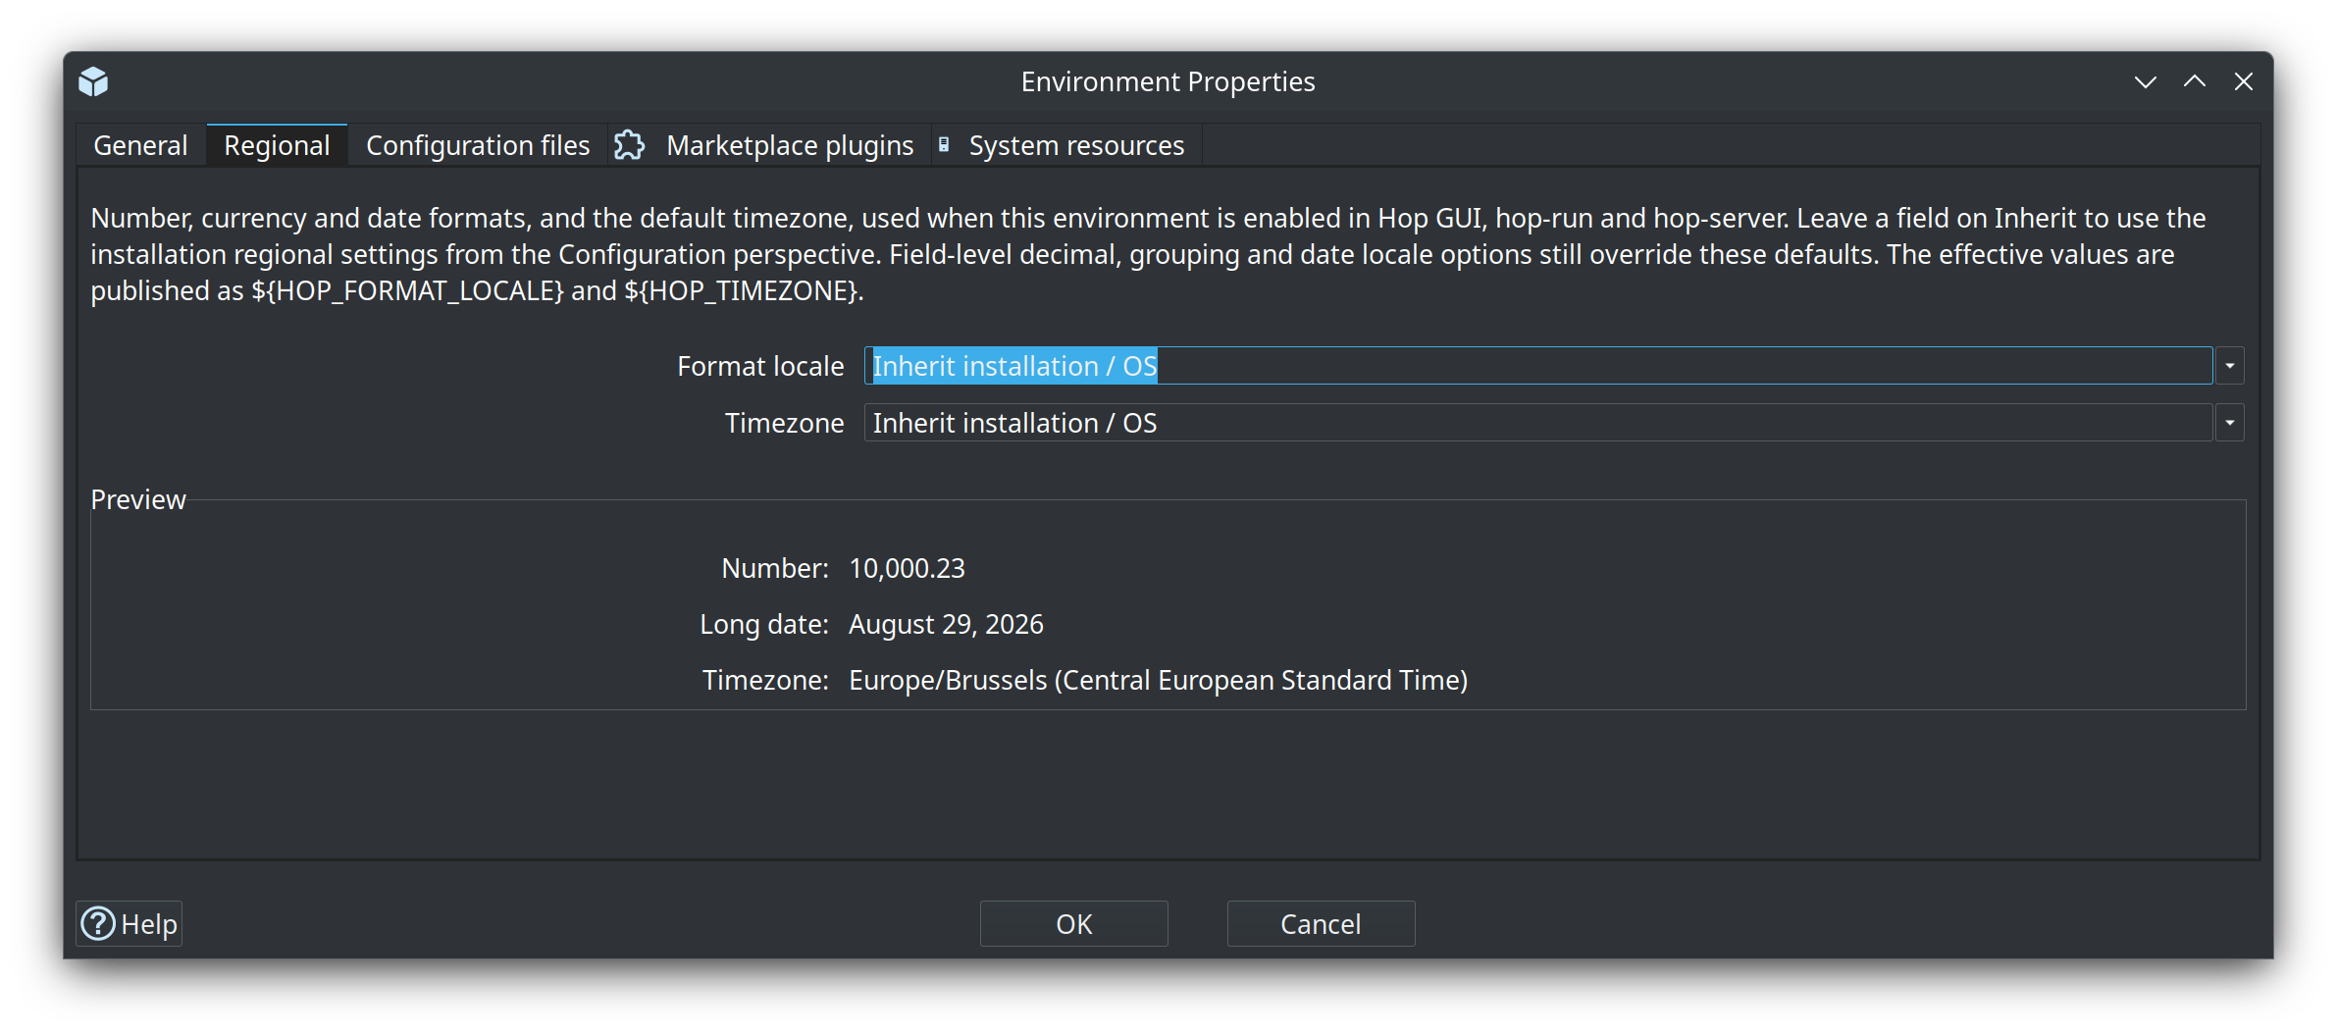2337x1034 pixels.
Task: Click the previewed number 10,000.23
Action: (908, 568)
